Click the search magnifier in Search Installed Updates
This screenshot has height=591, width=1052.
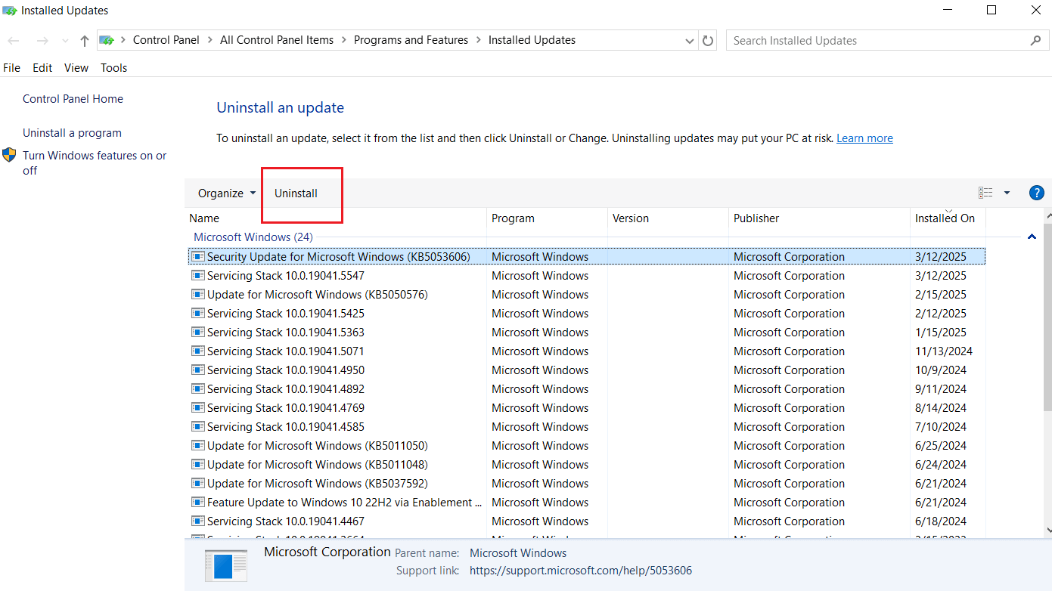pyautogui.click(x=1035, y=40)
